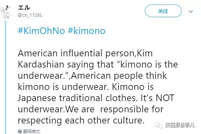Viewport: 201px width, 134px height.
Task: Click the WeChat logo watermark
Action: 159,125
